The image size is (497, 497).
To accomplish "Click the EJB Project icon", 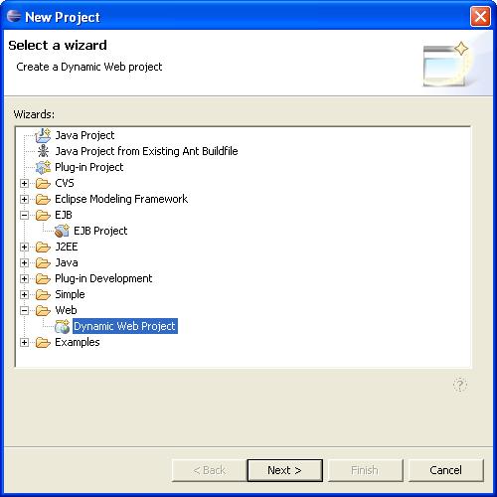I will pyautogui.click(x=62, y=231).
